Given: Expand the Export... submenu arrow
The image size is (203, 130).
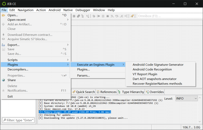Looking at the screenshot, I should 68,45.
